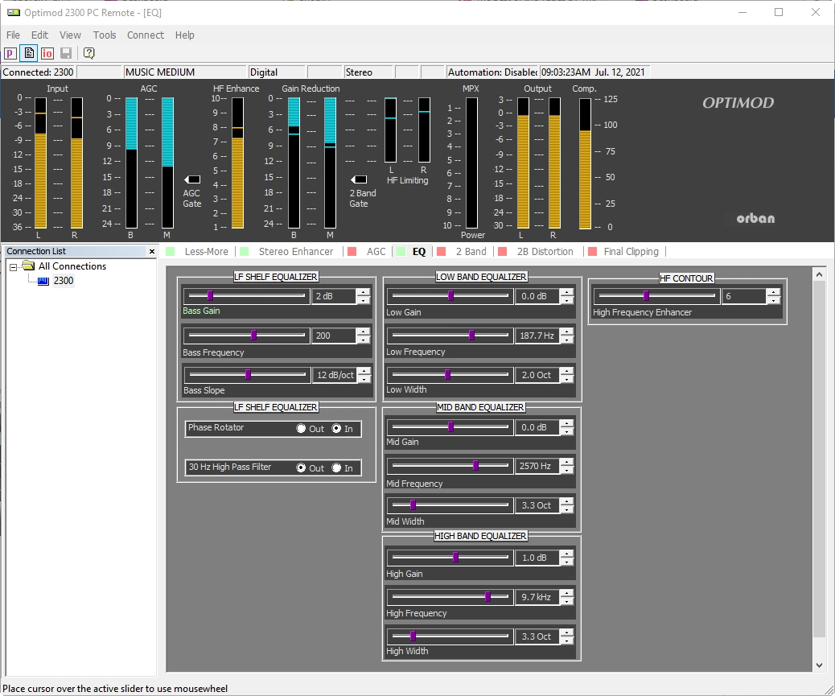Click the grey floppy disk save icon
This screenshot has width=835, height=696.
pyautogui.click(x=66, y=53)
